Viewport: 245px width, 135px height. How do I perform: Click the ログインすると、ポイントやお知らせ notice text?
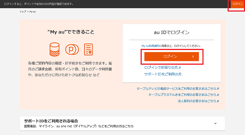coord(38,4)
